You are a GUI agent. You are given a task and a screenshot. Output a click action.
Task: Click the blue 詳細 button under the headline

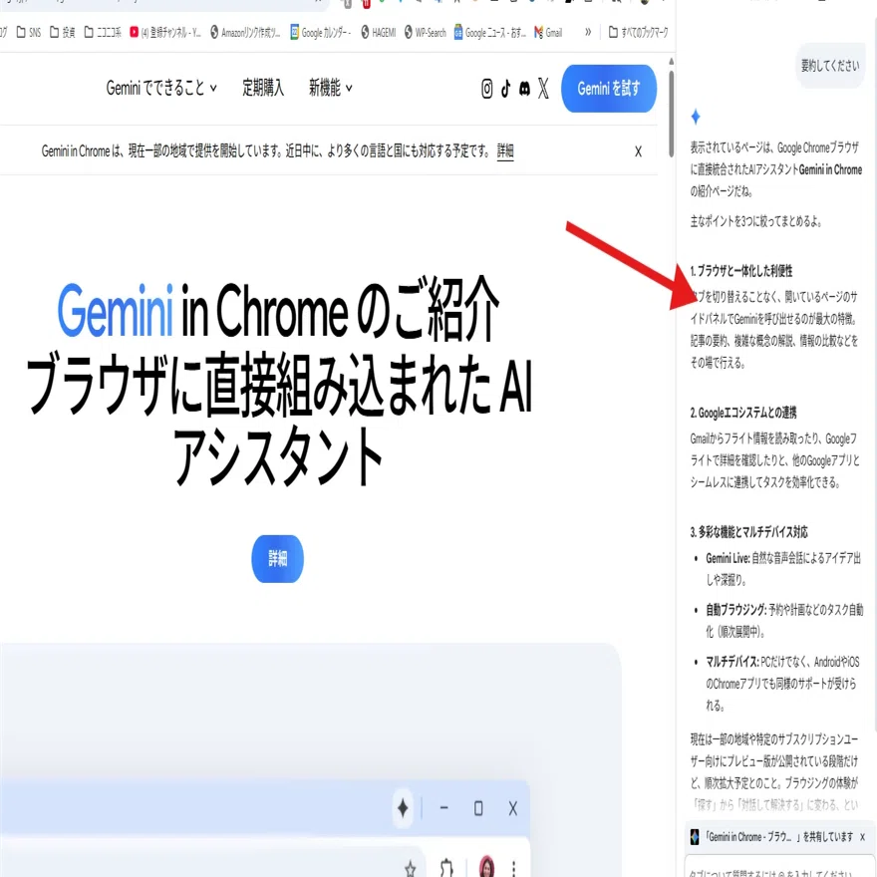tap(277, 559)
